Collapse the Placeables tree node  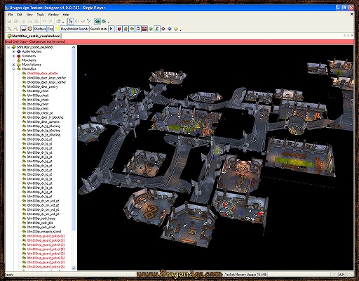click(14, 69)
